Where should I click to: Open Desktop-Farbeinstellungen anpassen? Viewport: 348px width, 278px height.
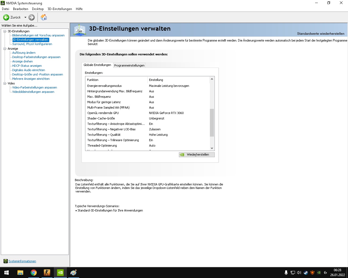[x=36, y=57]
